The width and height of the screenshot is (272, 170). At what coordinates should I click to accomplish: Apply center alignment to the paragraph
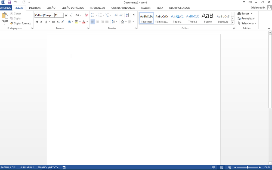tap(97, 22)
